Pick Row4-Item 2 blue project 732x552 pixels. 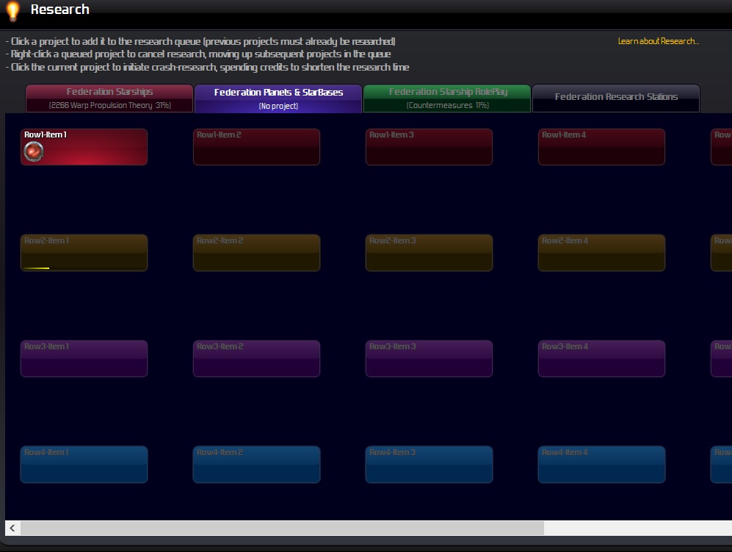coord(256,465)
